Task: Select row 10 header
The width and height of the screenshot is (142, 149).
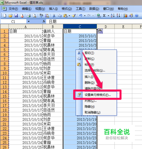Action: [x=5, y=73]
